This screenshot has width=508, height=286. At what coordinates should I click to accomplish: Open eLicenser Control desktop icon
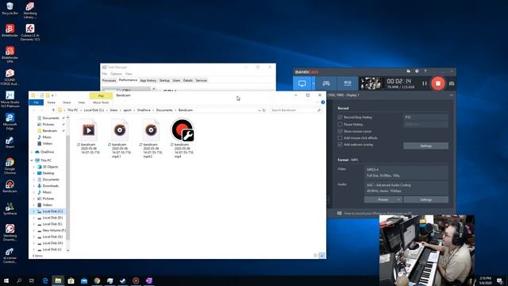click(x=10, y=256)
